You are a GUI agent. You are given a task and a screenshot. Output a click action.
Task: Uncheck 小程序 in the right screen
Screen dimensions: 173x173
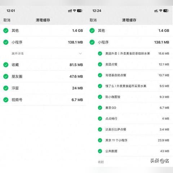92,42
